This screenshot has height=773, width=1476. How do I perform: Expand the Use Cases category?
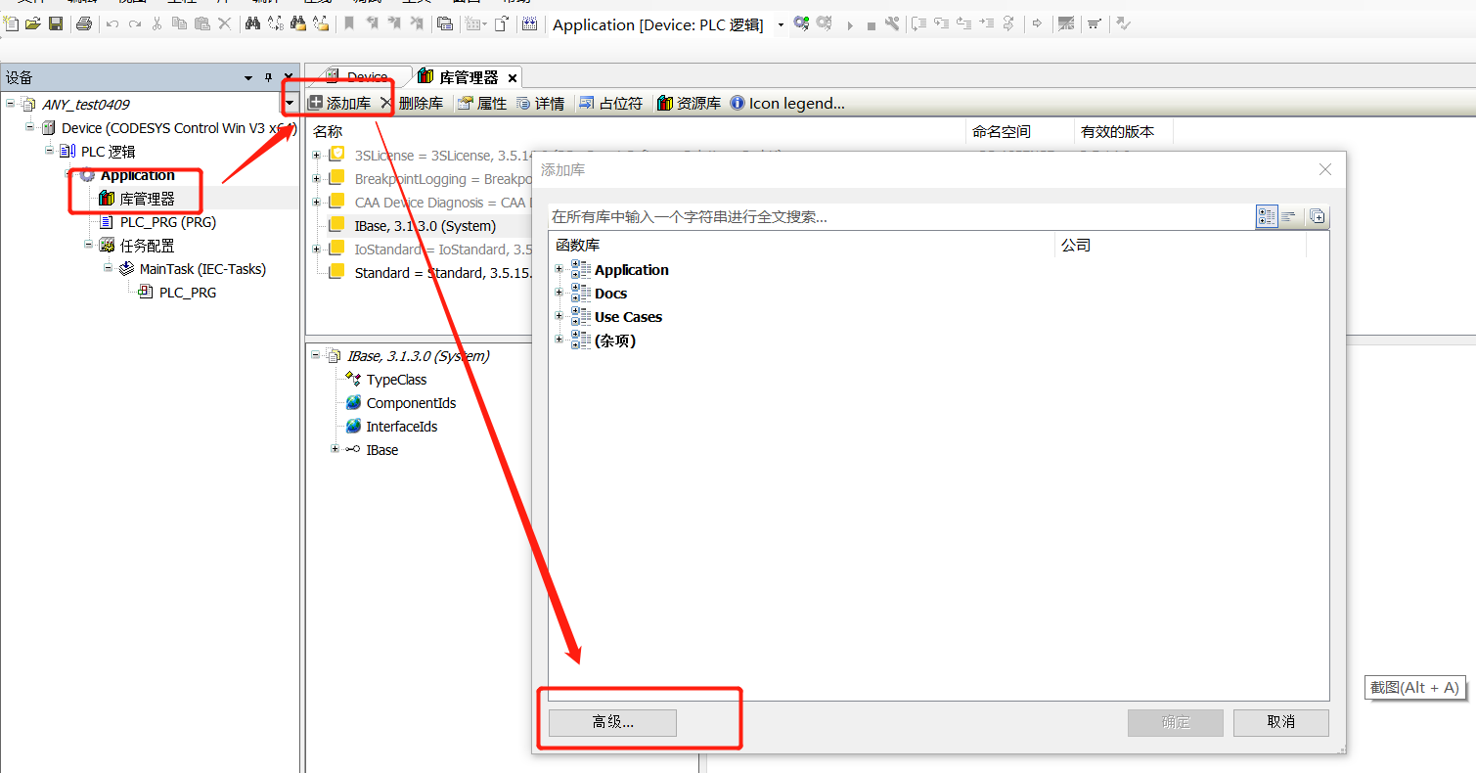coord(558,316)
